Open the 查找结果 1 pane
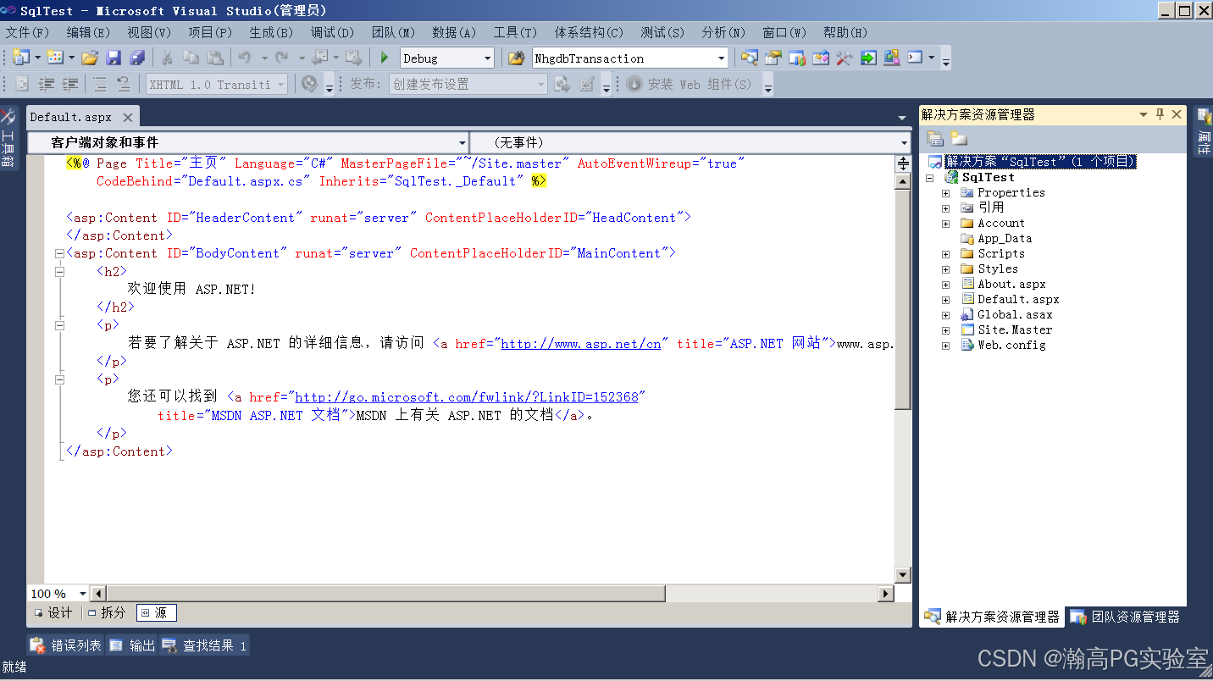Image resolution: width=1213 pixels, height=681 pixels. [x=204, y=645]
